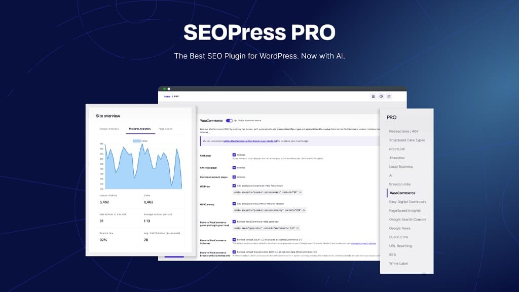Toggle Remove default JSON-LD structured data checkbox
519x292 pixels.
(234, 239)
